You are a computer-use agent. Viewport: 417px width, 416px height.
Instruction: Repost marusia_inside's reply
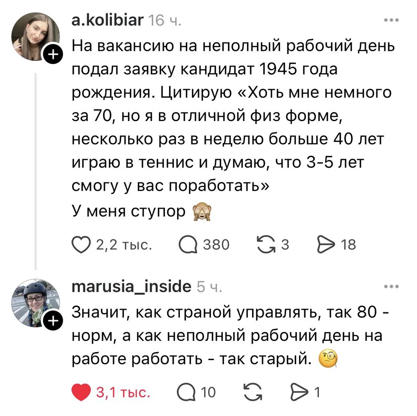pos(254,392)
